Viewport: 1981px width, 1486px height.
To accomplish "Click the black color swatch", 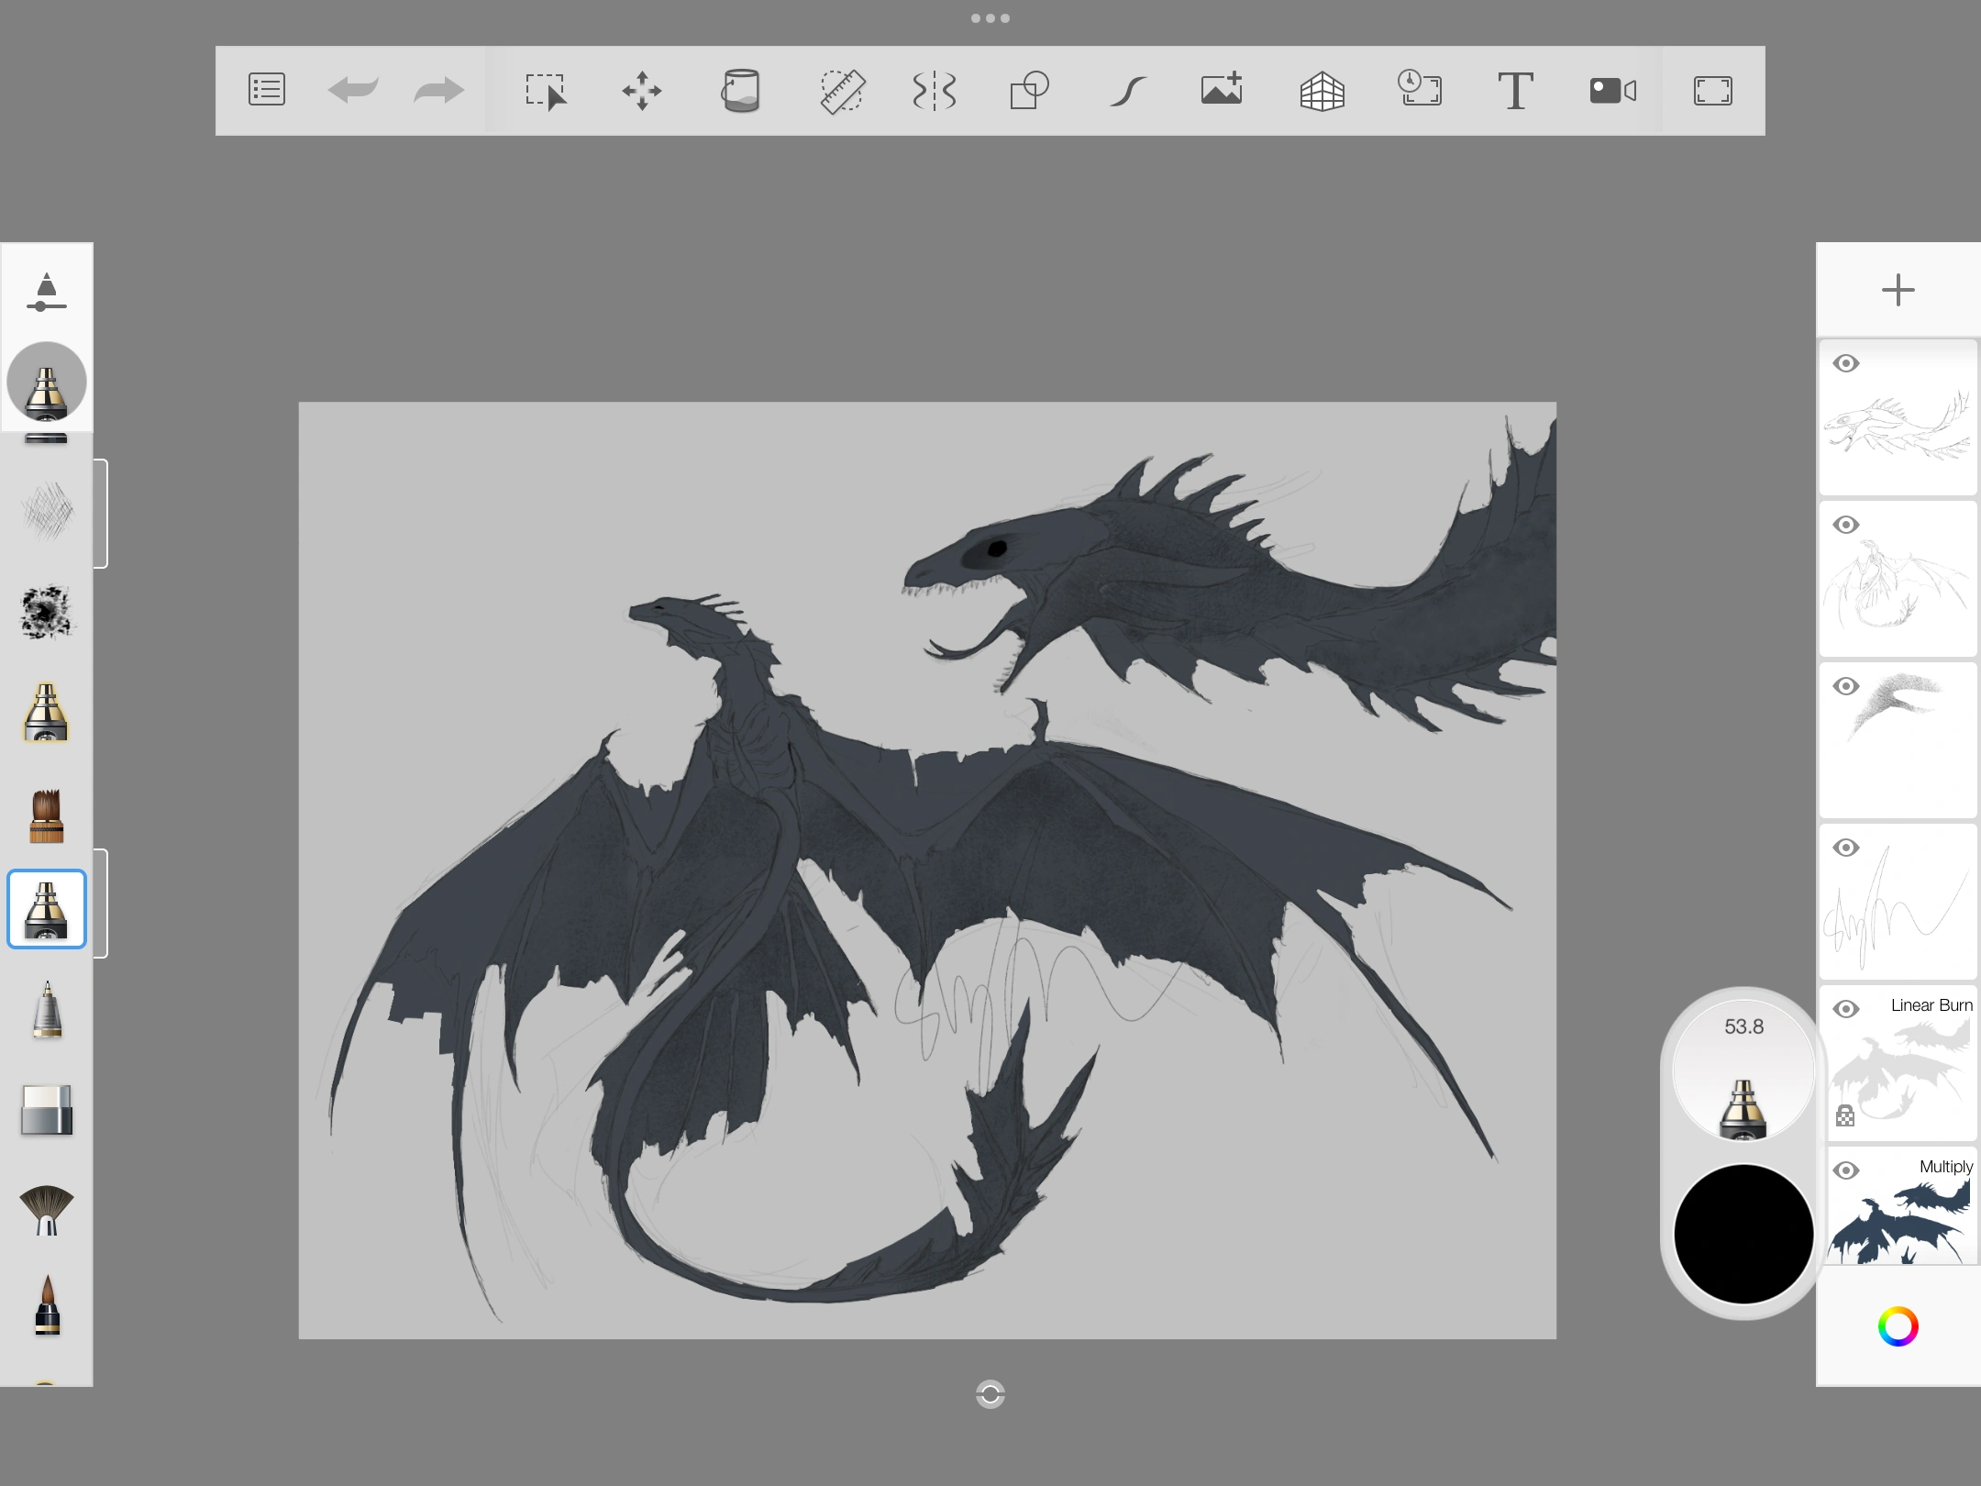I will click(x=1743, y=1234).
